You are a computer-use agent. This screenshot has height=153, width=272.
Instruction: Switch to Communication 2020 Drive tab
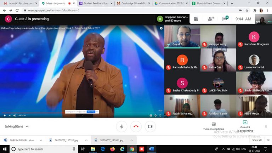click(x=171, y=3)
